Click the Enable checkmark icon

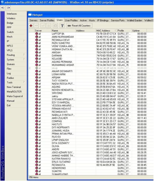pyautogui.click(x=43, y=26)
